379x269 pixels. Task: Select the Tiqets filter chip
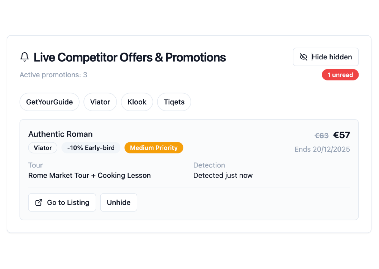[174, 102]
